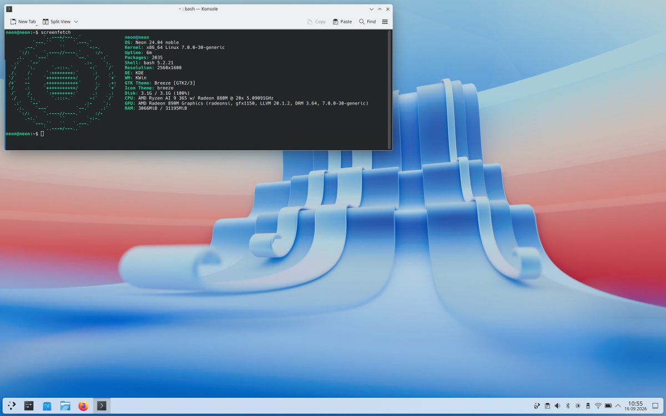Viewport: 666px width, 416px height.
Task: Open the clipboard tray icon
Action: [547, 406]
